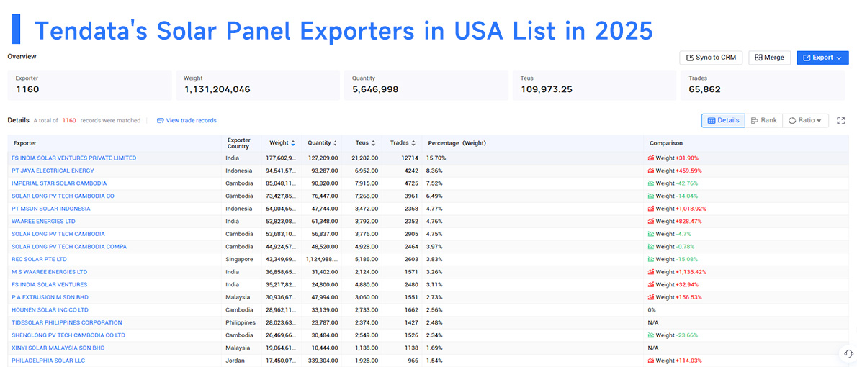Sort by the Trades column arrows
The width and height of the screenshot is (857, 367).
[413, 143]
